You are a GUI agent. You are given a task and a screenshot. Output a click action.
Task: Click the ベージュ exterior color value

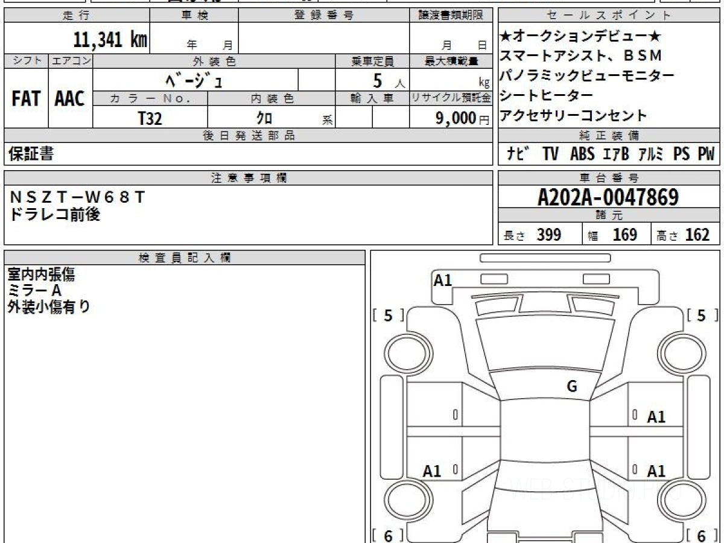click(195, 80)
